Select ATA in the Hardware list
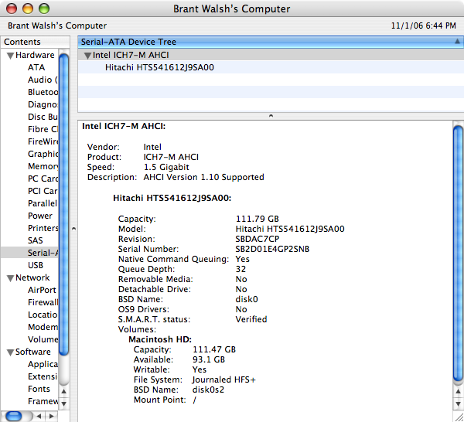This screenshot has height=422, width=464. coord(36,67)
